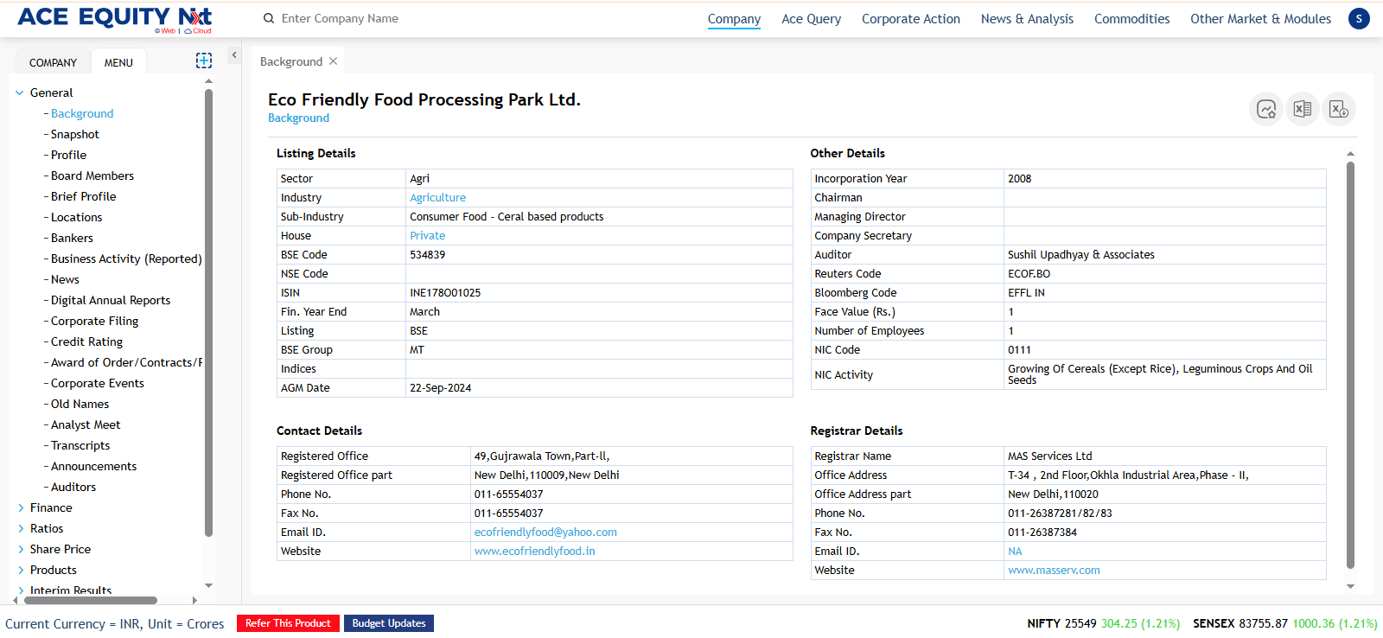
Task: Open the user profile avatar
Action: point(1359,18)
